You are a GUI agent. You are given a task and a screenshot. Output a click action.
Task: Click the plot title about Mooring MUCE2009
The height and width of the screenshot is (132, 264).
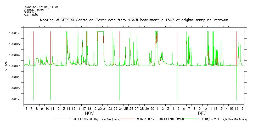click(x=133, y=20)
